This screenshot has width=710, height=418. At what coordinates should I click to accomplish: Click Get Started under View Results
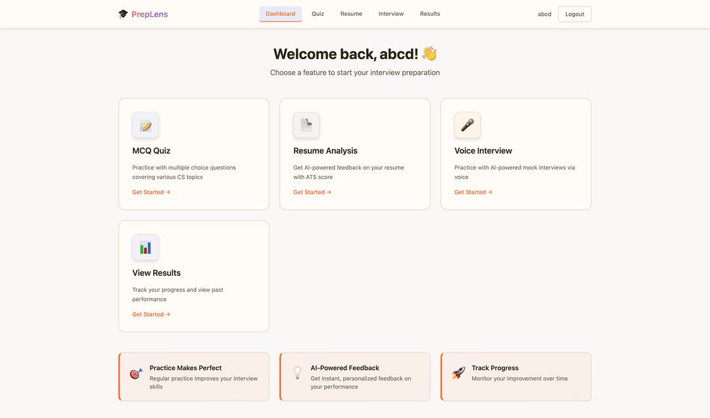coord(151,315)
